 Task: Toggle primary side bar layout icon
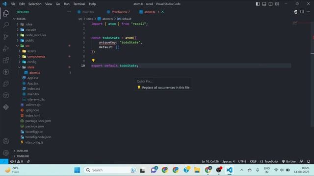coord(258,4)
